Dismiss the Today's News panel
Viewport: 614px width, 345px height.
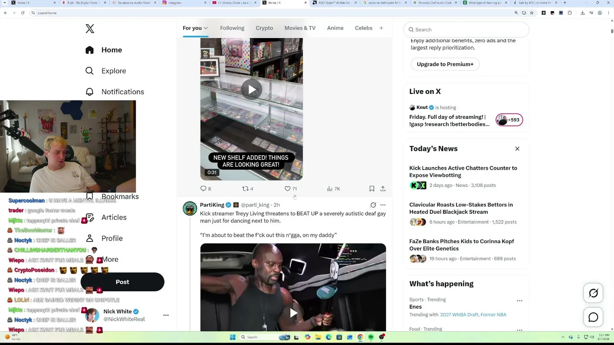click(x=517, y=149)
